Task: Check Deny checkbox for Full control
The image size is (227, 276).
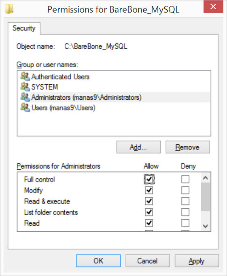Action: click(x=185, y=179)
